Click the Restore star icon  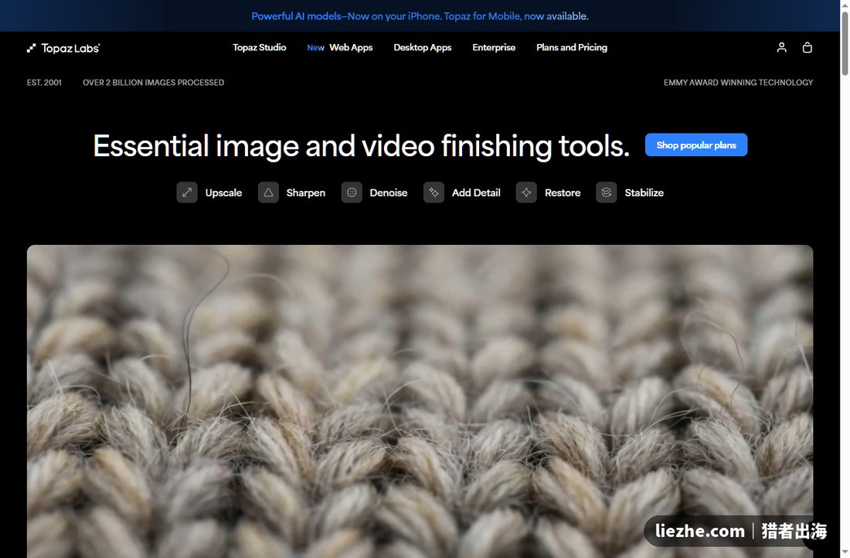pos(526,192)
